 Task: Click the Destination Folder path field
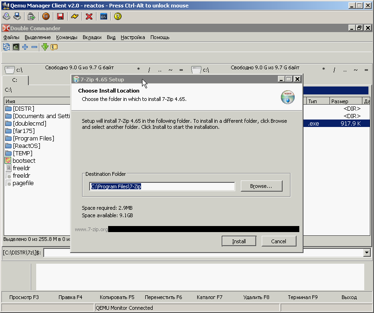click(162, 186)
